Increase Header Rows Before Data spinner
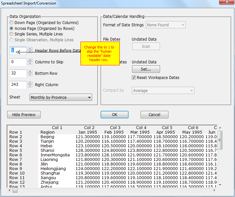235x197 pixels. pos(30,49)
